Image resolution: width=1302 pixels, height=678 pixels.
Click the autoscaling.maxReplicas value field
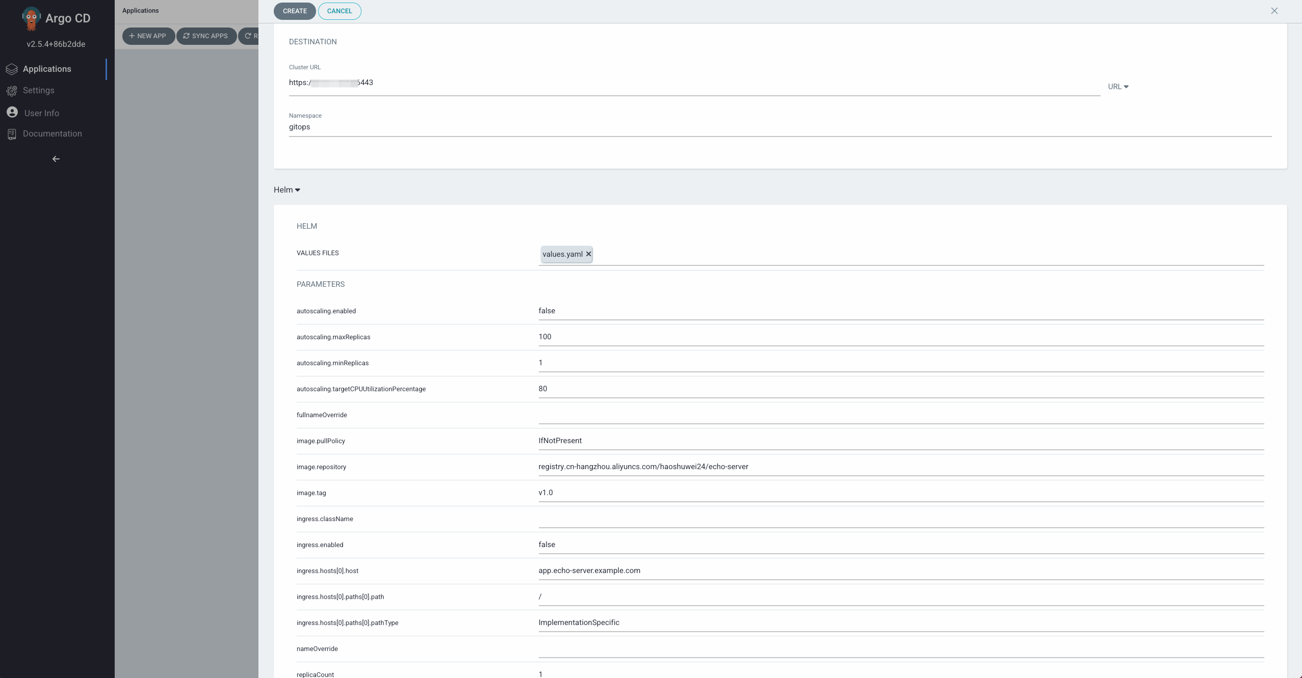(x=900, y=337)
